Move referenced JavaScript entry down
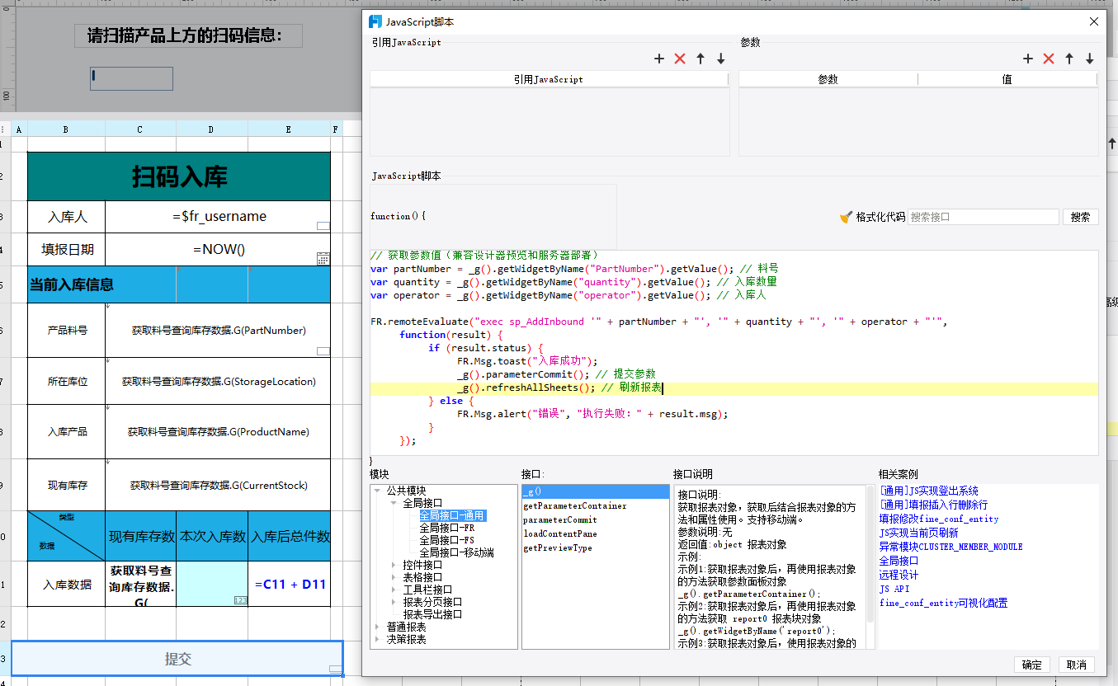 (x=720, y=59)
